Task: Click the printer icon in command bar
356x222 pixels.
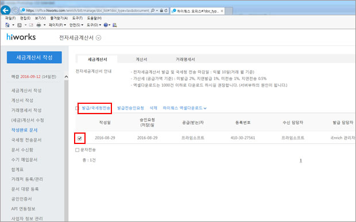Action: pos(39,25)
